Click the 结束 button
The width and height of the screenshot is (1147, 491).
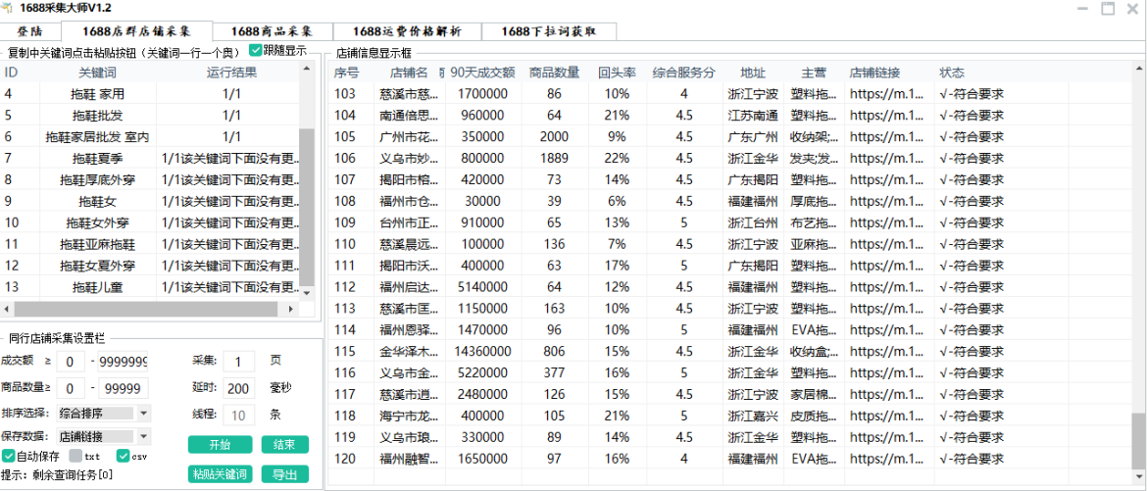[x=284, y=444]
